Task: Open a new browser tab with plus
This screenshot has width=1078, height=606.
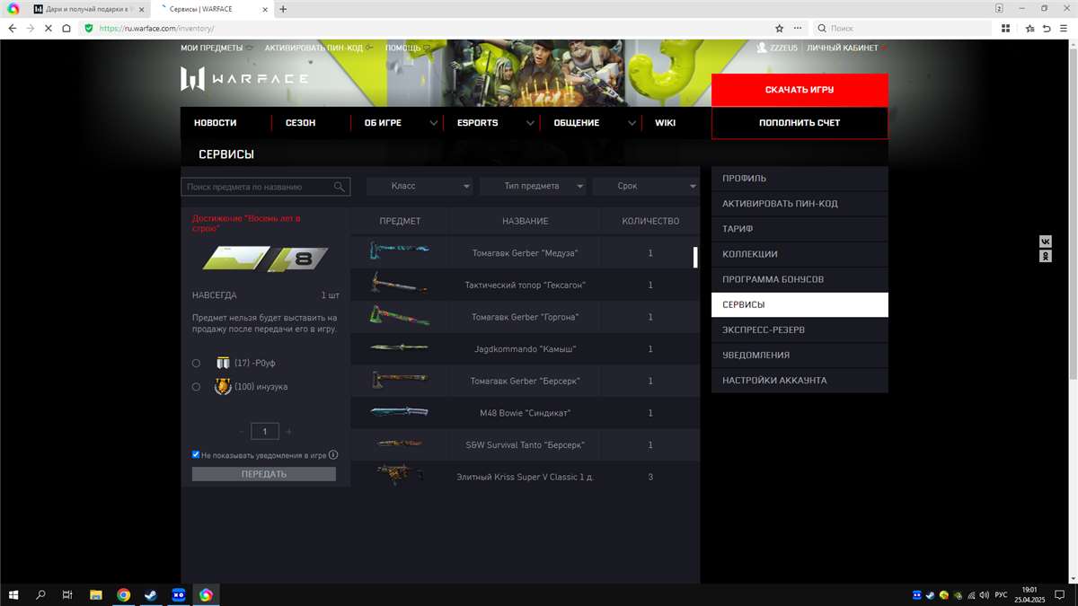Action: (x=283, y=9)
